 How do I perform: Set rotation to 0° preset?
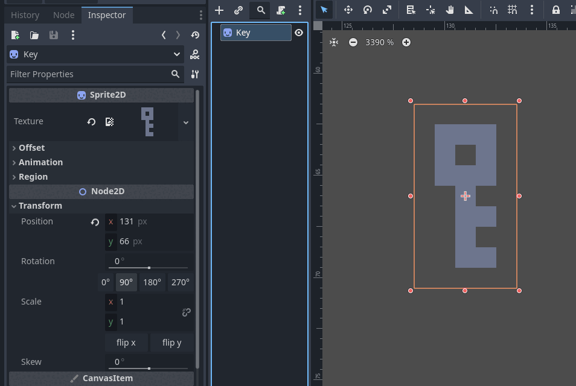pos(106,282)
